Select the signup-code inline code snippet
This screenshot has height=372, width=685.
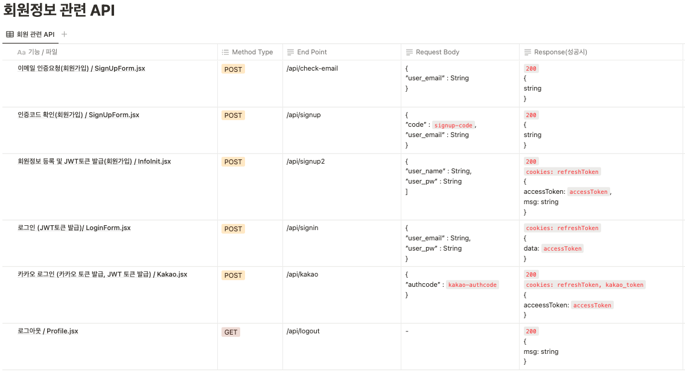click(x=453, y=125)
